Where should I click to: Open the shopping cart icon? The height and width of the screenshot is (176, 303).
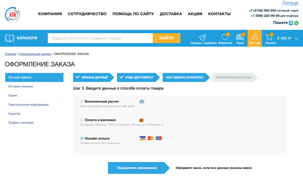click(x=269, y=37)
